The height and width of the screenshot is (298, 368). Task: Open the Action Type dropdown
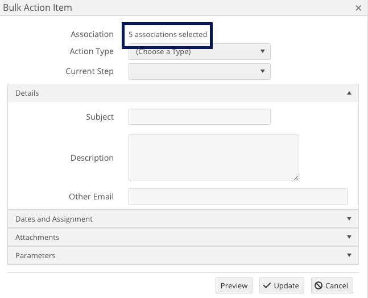point(200,51)
